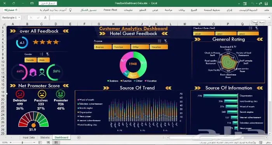
Task: Click the formula bar enter checkmark
Action: 38,17
